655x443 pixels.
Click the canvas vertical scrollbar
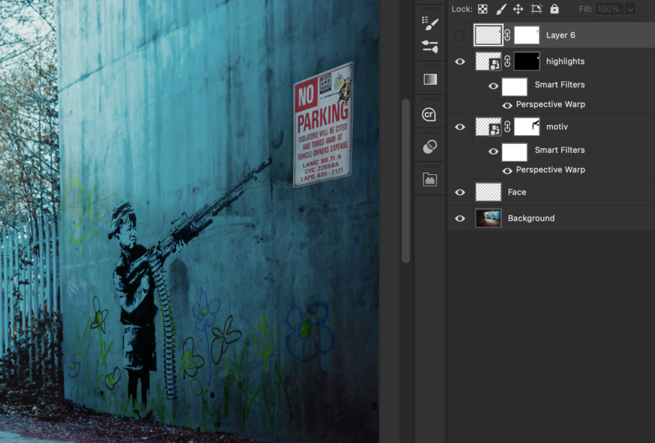point(406,181)
